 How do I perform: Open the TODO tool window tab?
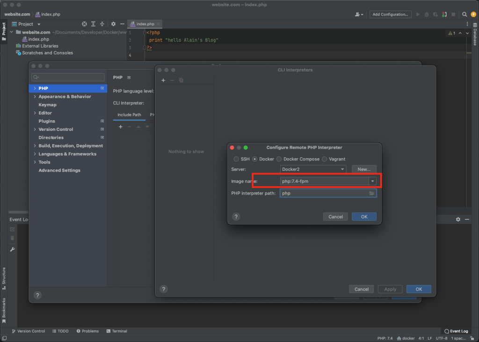(x=60, y=331)
